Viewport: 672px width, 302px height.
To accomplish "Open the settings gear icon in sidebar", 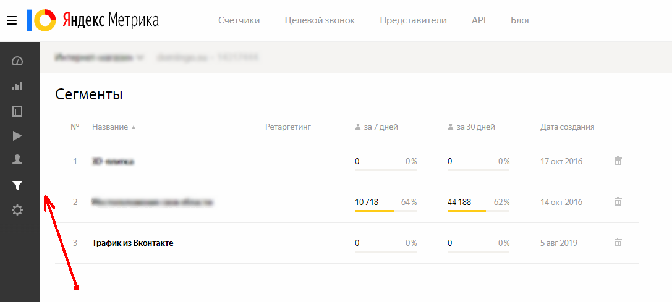I will [17, 211].
